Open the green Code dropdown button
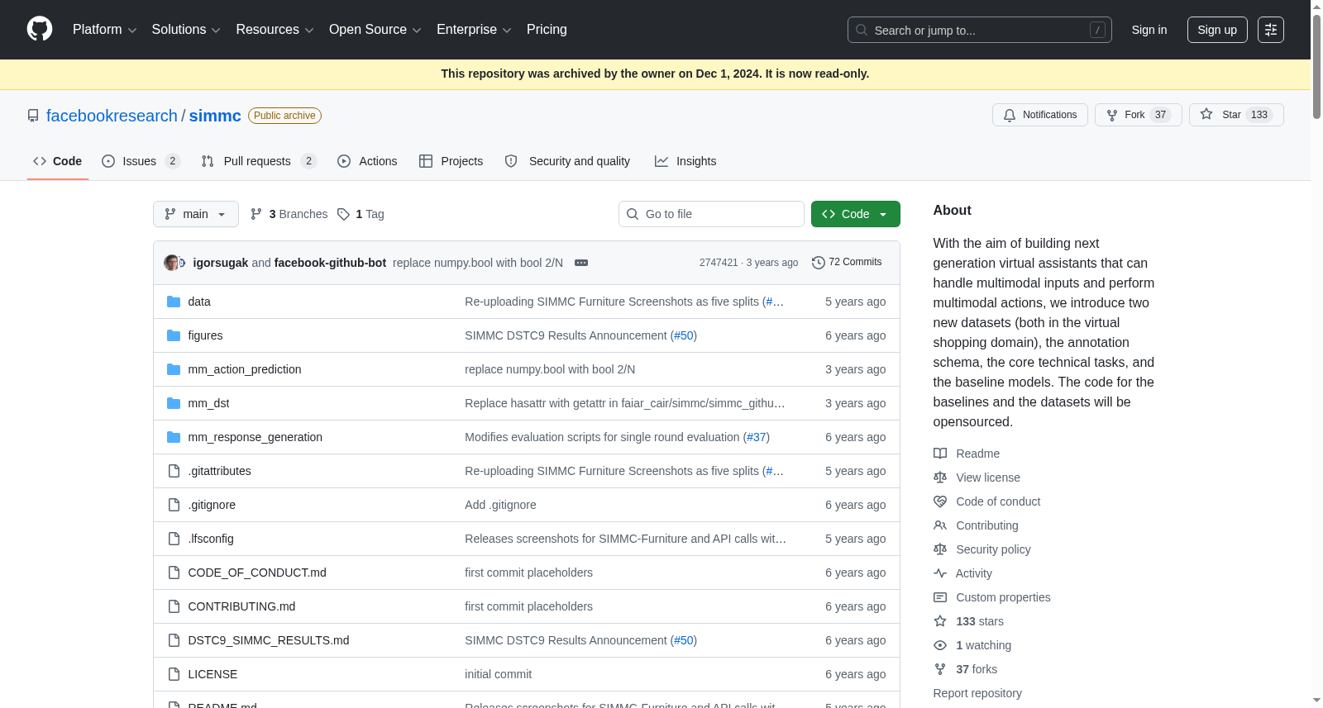1323x708 pixels. pos(856,214)
